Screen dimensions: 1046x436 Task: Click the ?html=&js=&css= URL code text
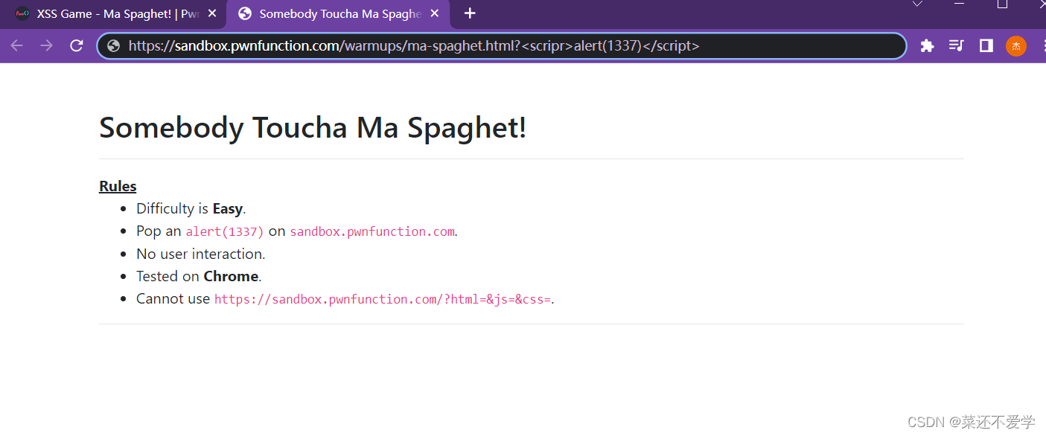(383, 299)
